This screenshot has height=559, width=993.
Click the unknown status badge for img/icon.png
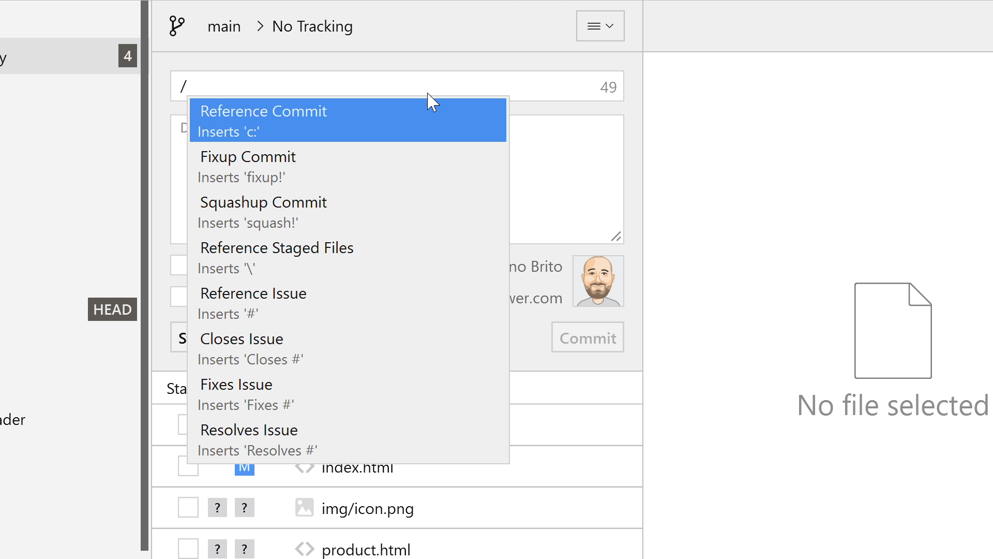217,508
